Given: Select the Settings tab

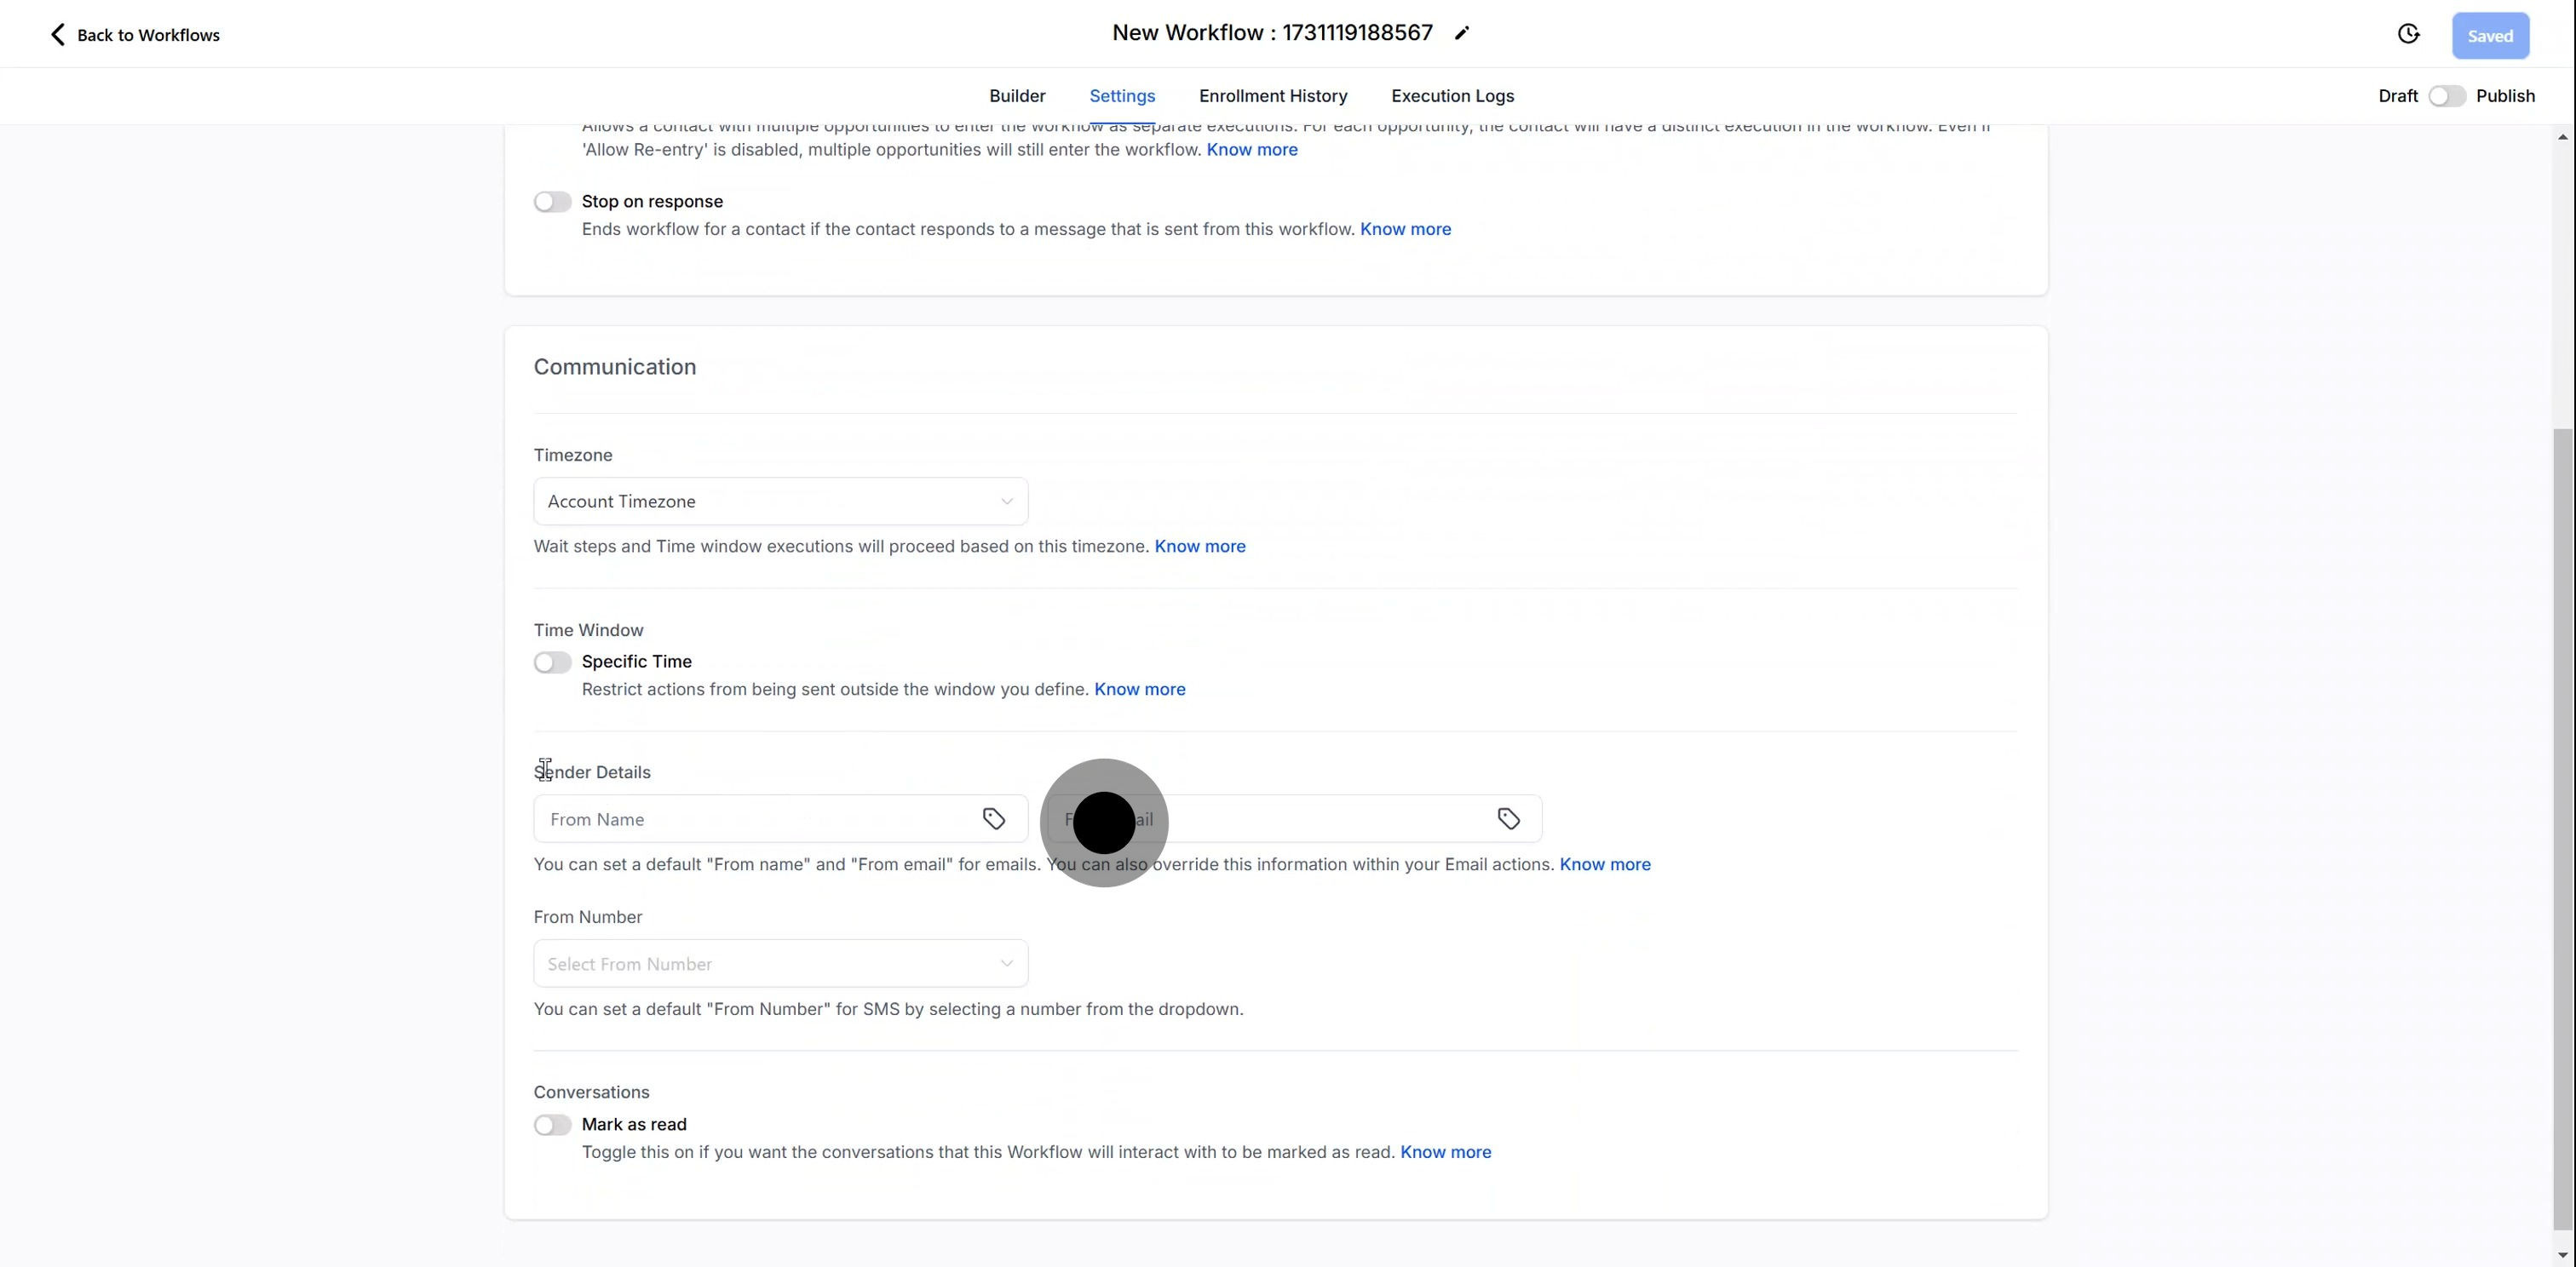Looking at the screenshot, I should coord(1122,96).
